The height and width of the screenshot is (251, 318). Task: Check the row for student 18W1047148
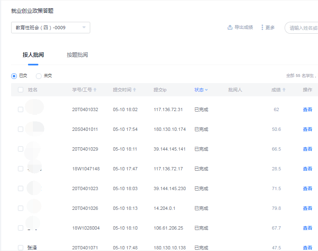[21, 169]
